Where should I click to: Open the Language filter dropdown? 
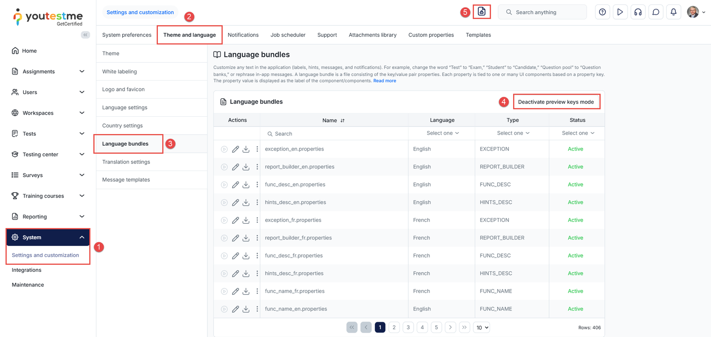[x=442, y=133]
